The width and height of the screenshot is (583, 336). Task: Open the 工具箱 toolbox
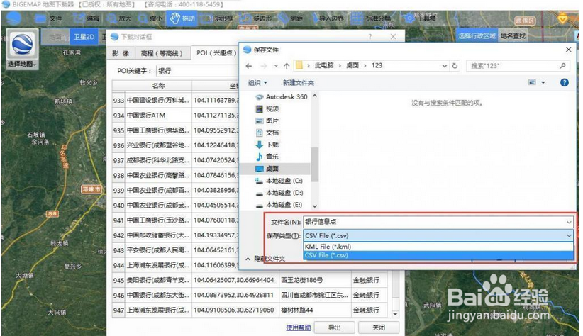[420, 18]
